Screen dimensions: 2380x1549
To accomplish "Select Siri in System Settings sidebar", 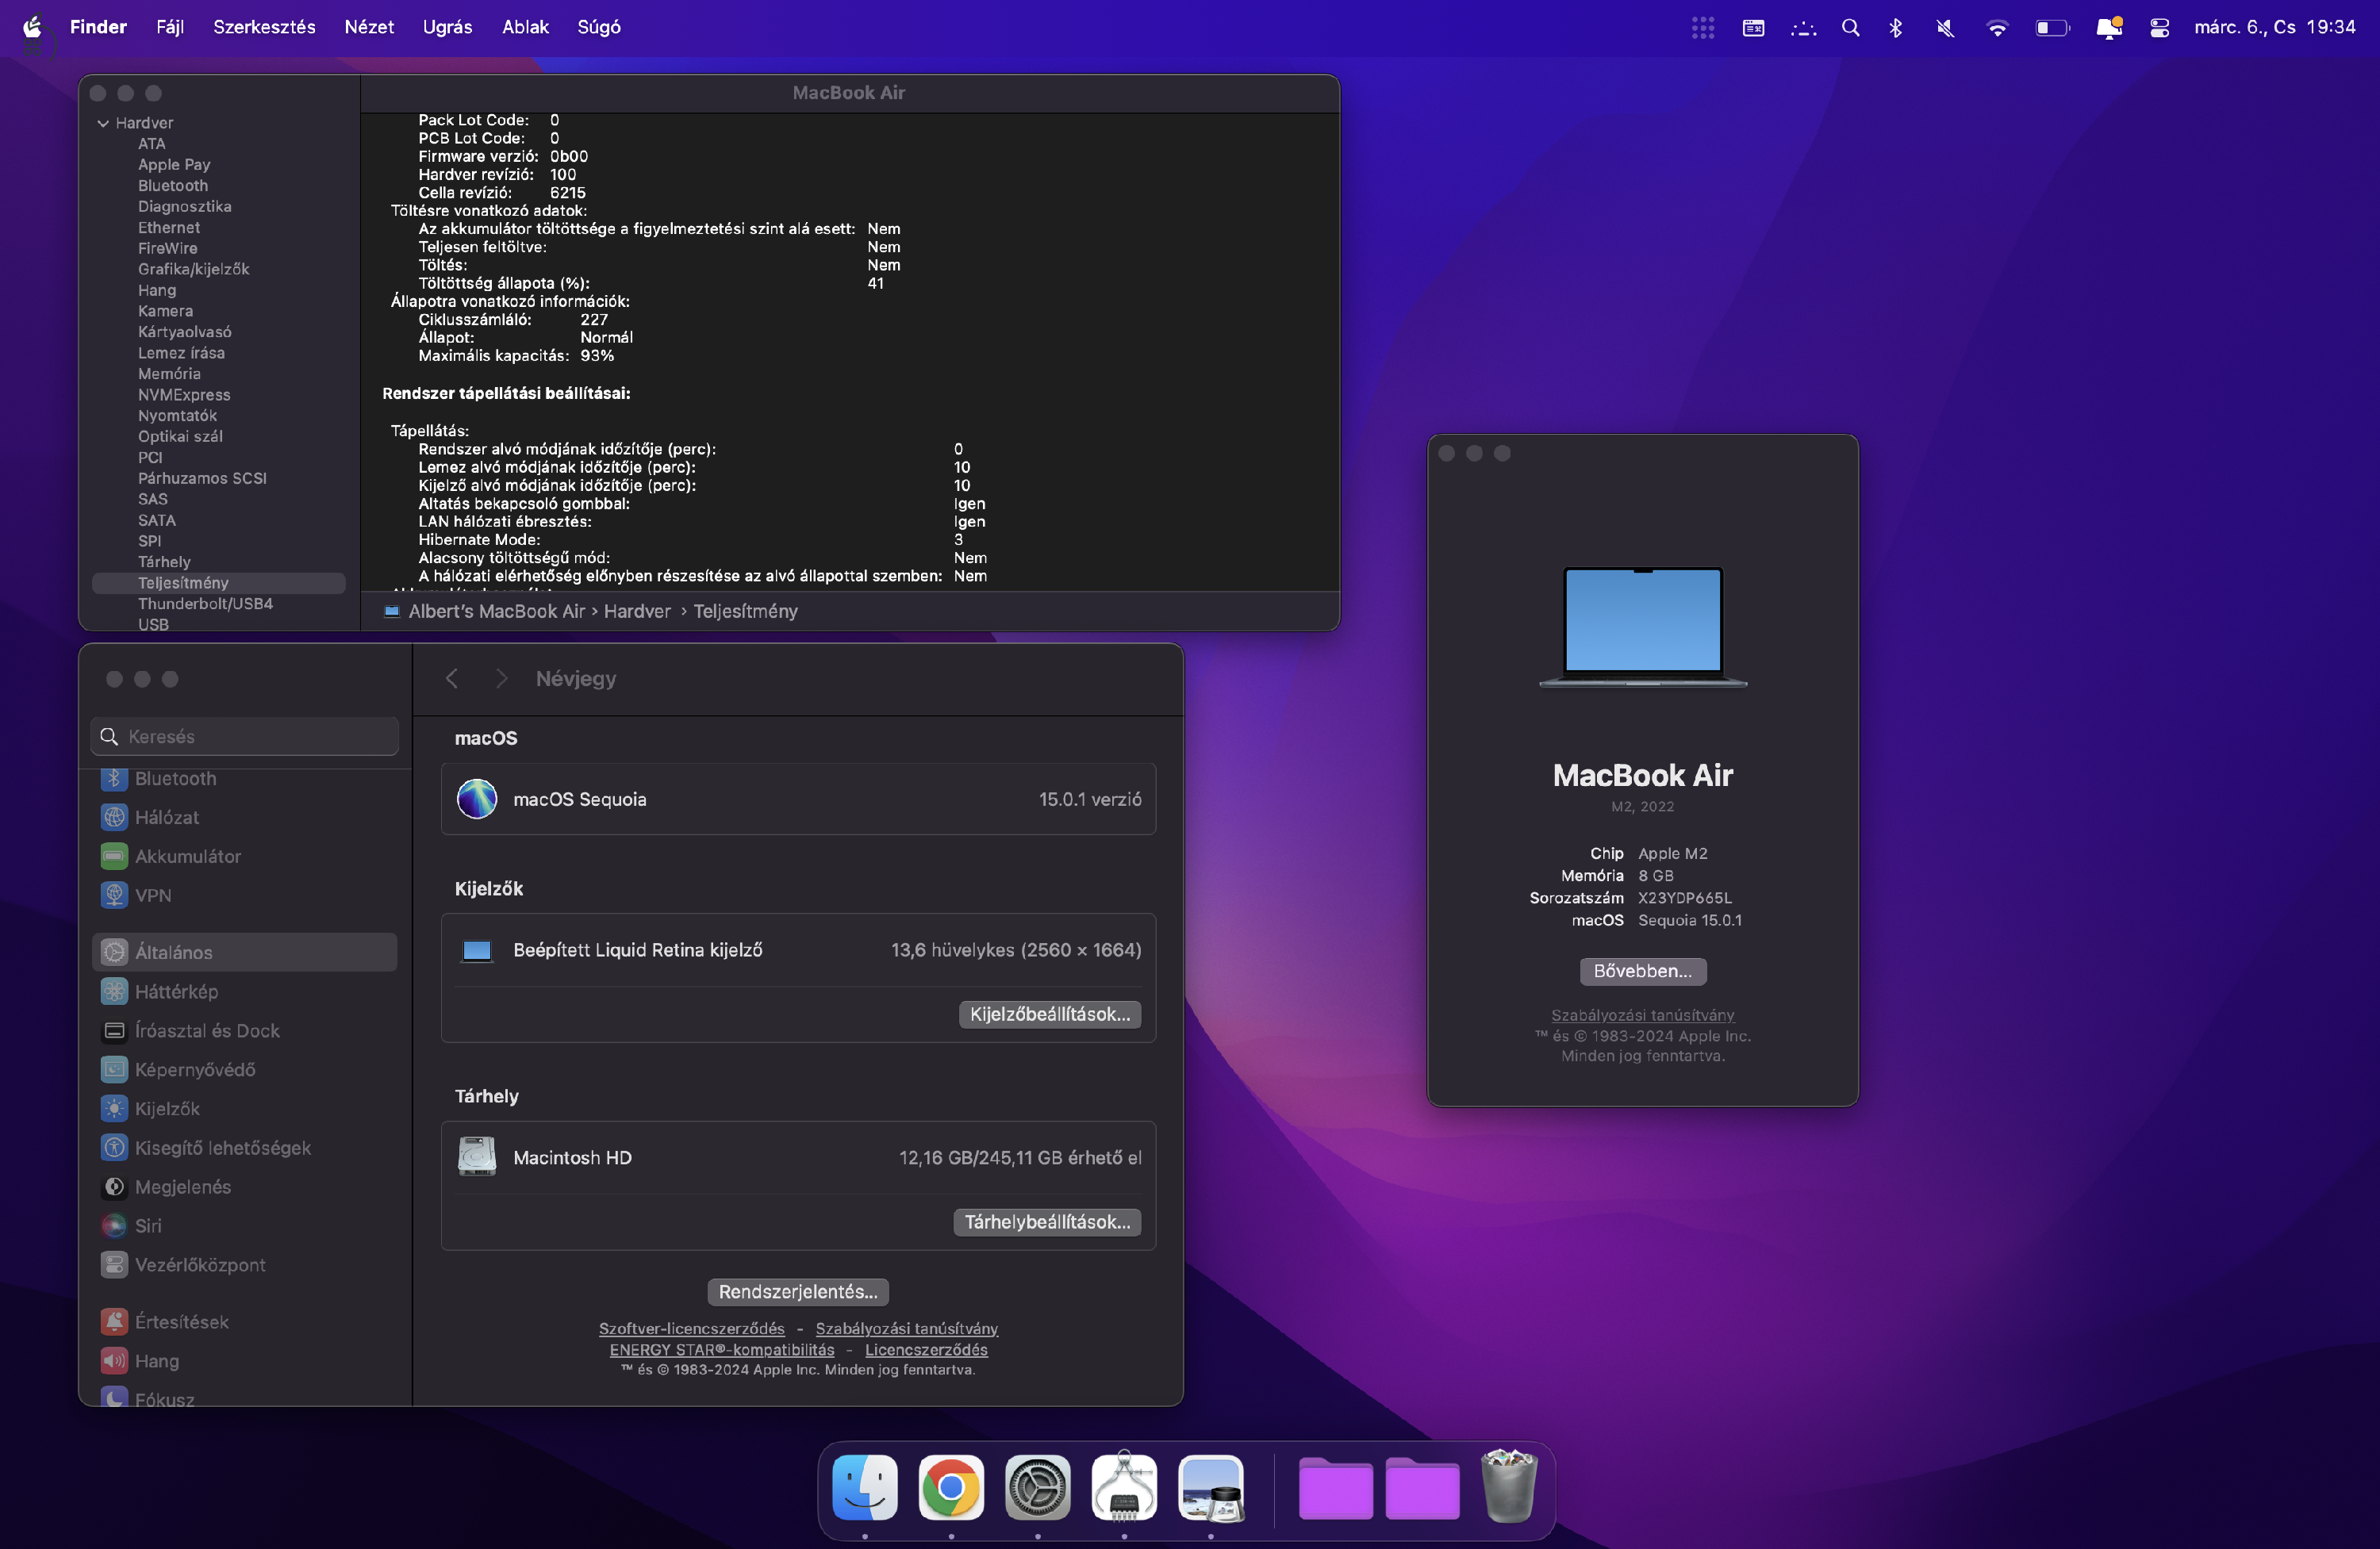I will [244, 1225].
